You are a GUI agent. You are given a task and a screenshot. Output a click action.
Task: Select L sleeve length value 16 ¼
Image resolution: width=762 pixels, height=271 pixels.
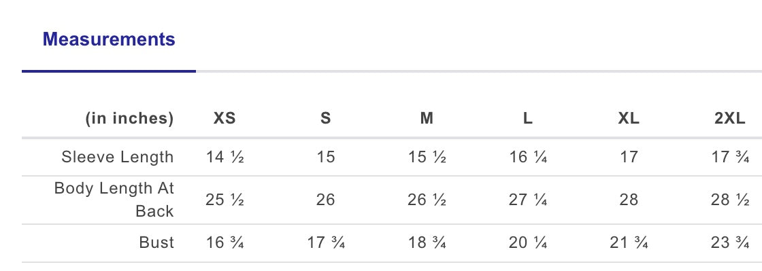click(528, 157)
